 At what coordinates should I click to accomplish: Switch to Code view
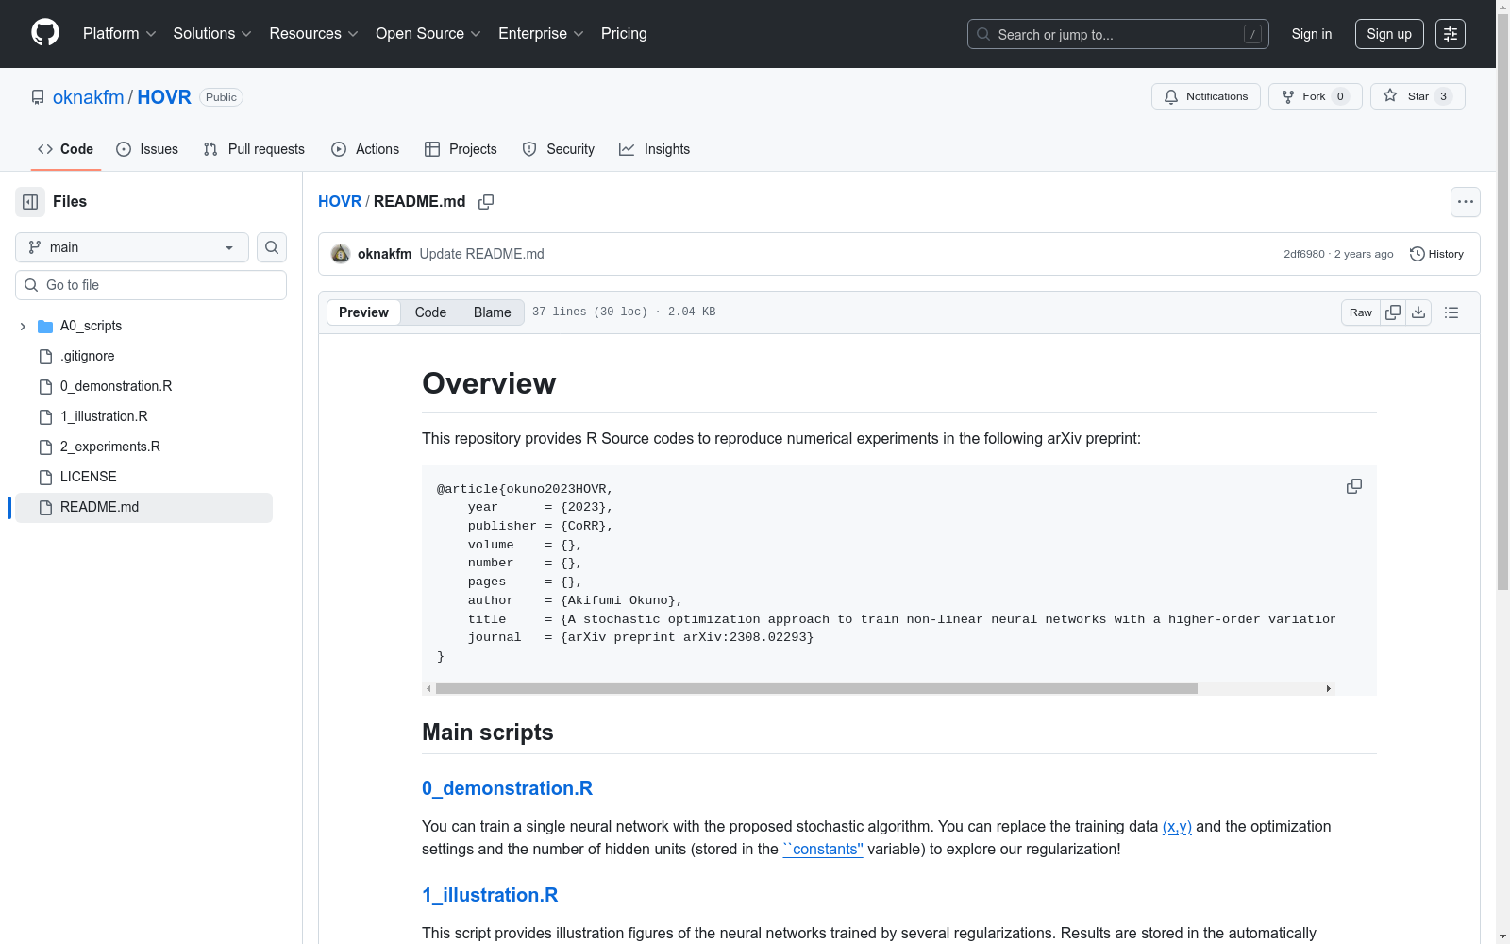tap(430, 312)
